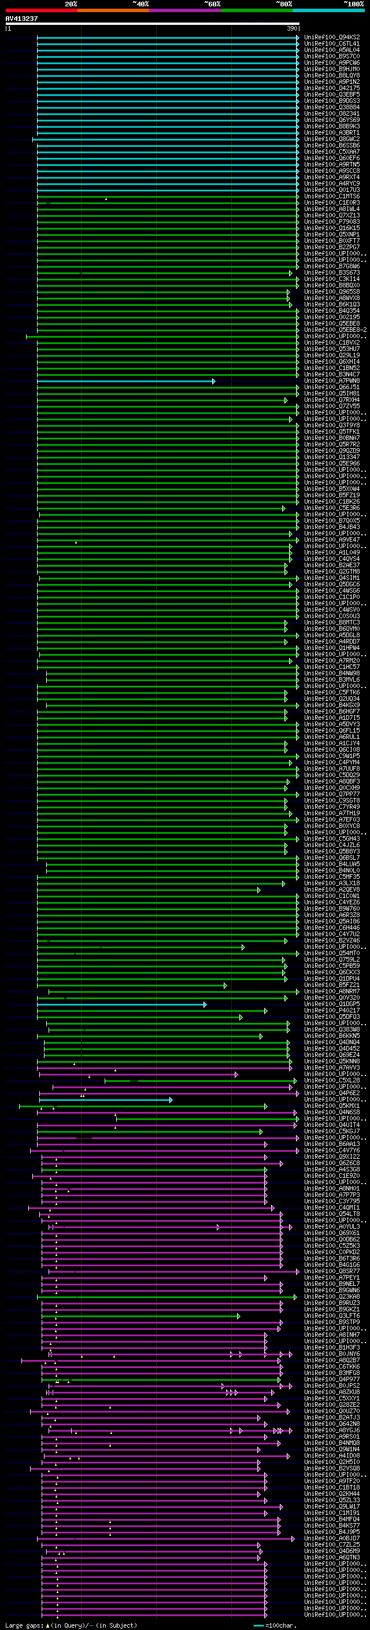Select the UniRef100_Q965S8 label
370x1630 pixels.
332,291
